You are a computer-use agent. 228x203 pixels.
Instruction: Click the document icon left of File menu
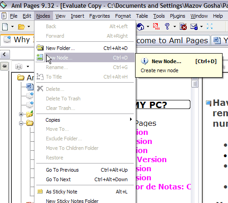pos(4,16)
